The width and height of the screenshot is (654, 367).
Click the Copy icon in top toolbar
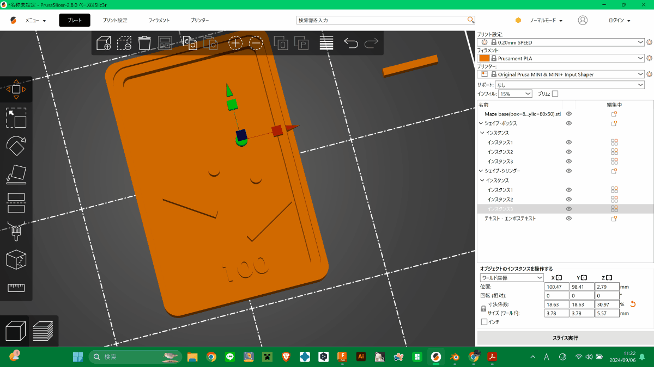(x=190, y=43)
